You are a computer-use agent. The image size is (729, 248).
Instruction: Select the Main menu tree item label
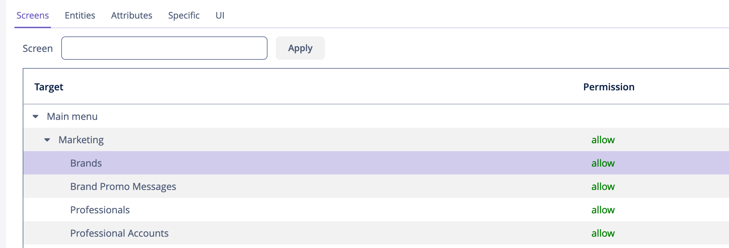tap(72, 116)
